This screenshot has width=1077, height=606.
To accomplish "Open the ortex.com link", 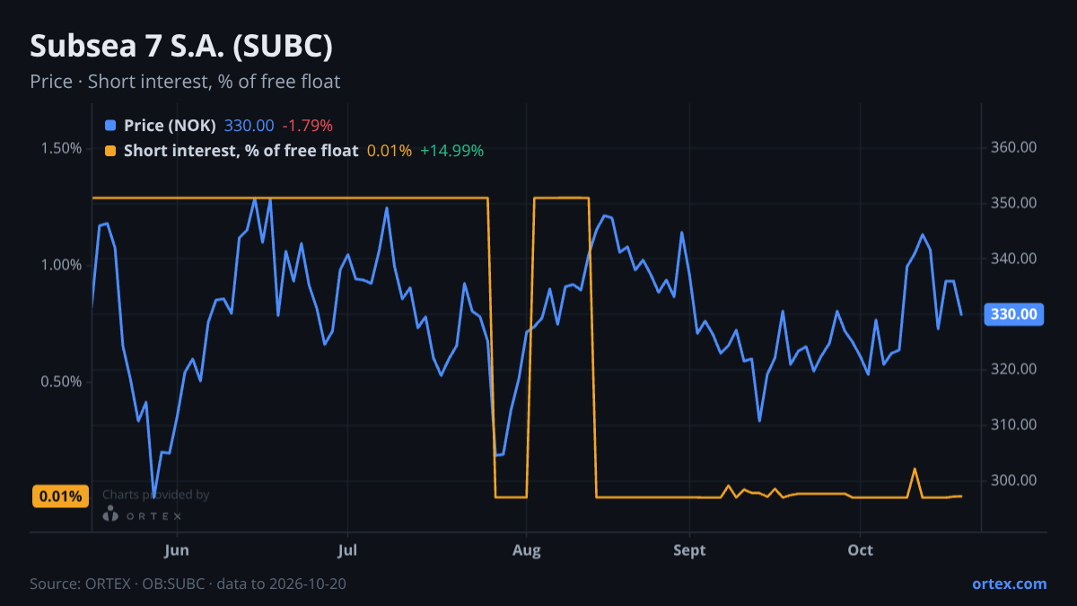I will 1009,584.
